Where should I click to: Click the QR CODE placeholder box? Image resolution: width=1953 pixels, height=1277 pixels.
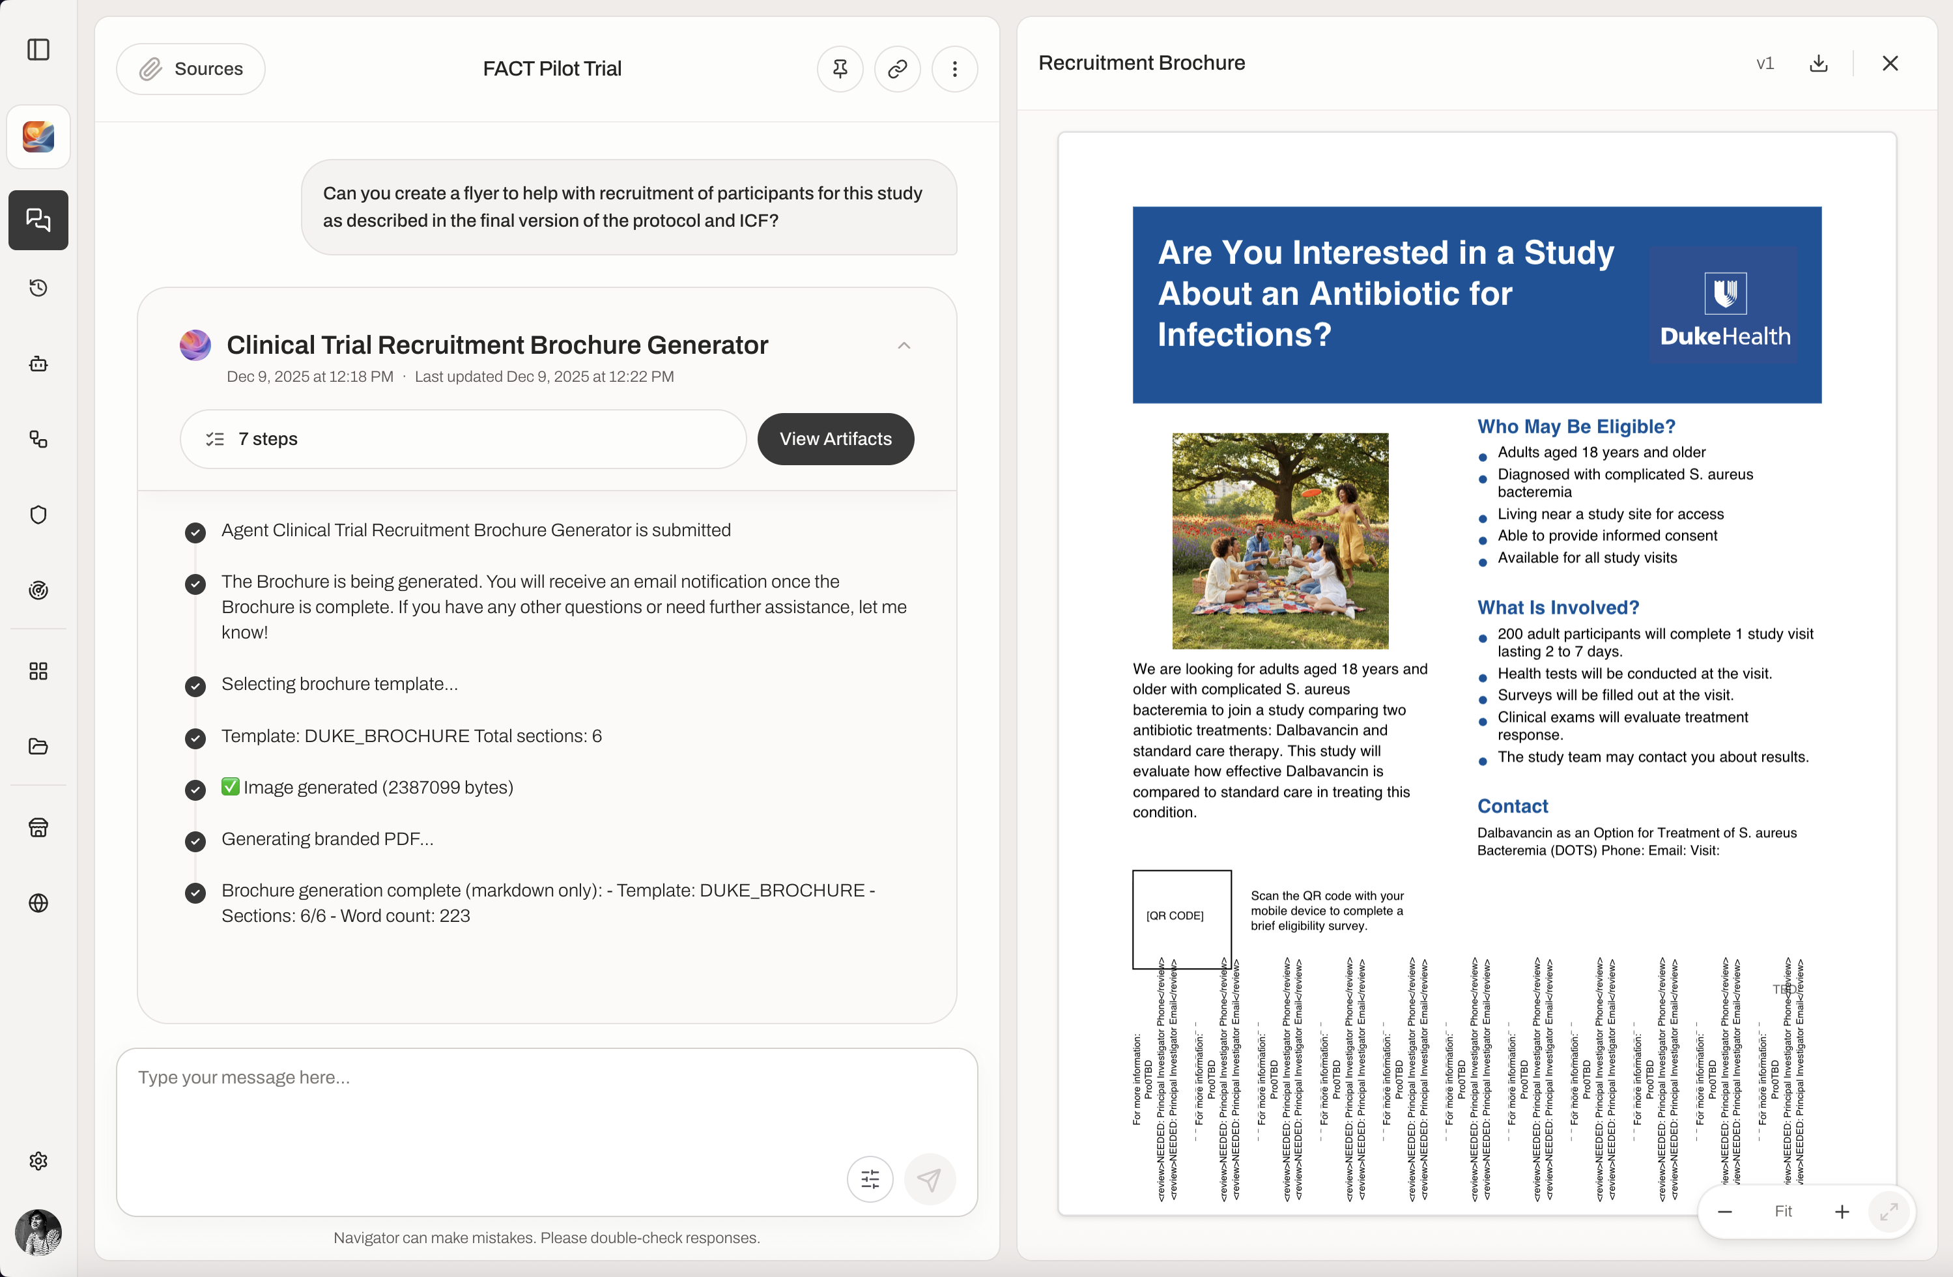tap(1182, 919)
